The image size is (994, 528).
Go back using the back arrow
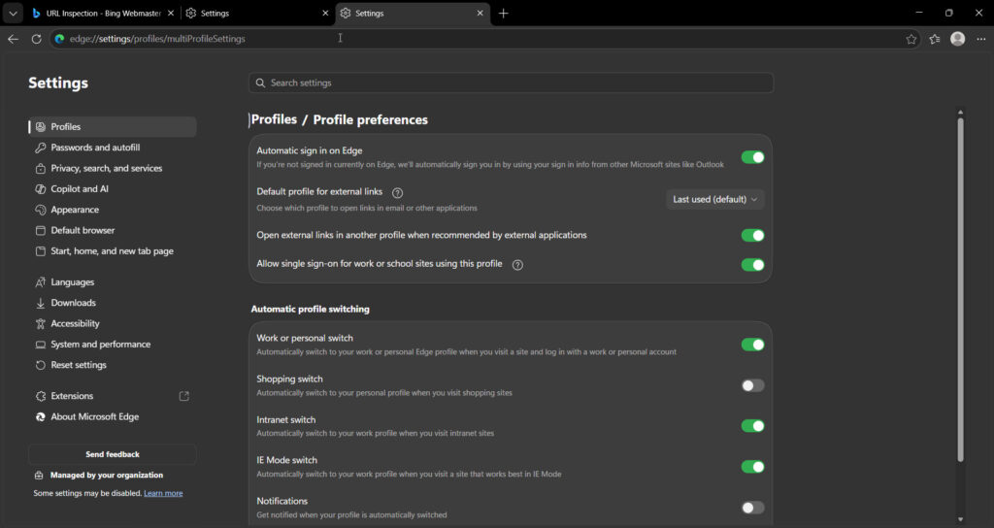14,39
